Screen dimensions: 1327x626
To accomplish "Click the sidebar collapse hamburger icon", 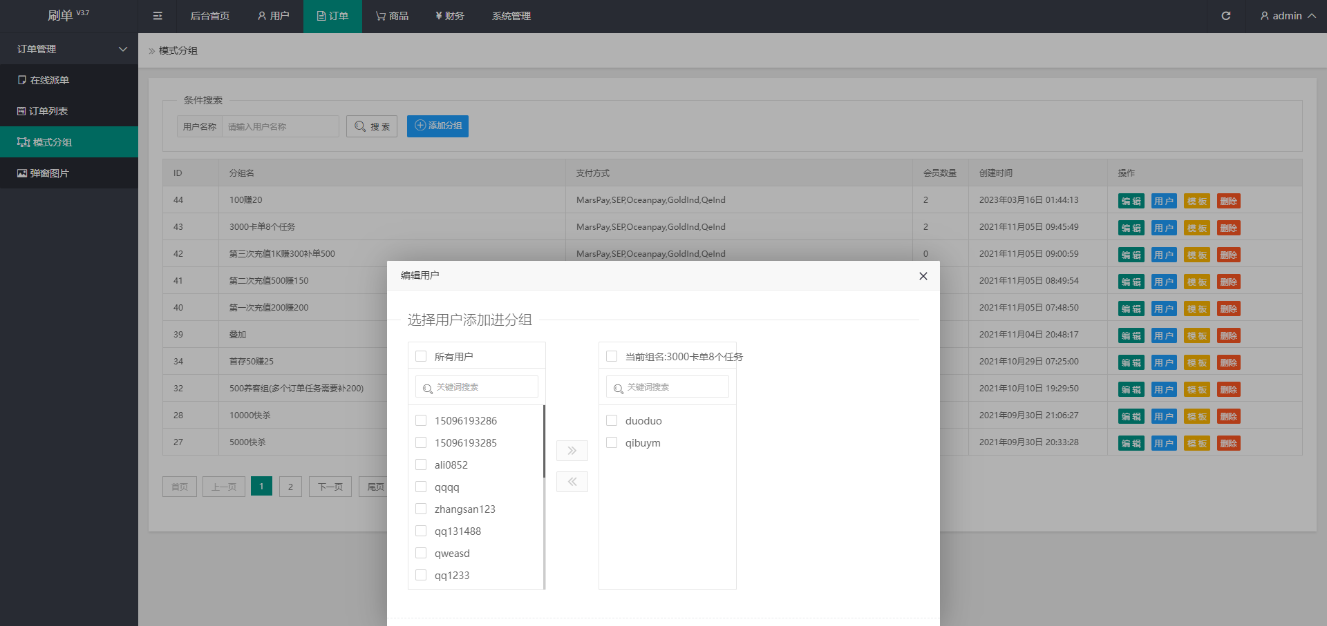I will point(158,16).
